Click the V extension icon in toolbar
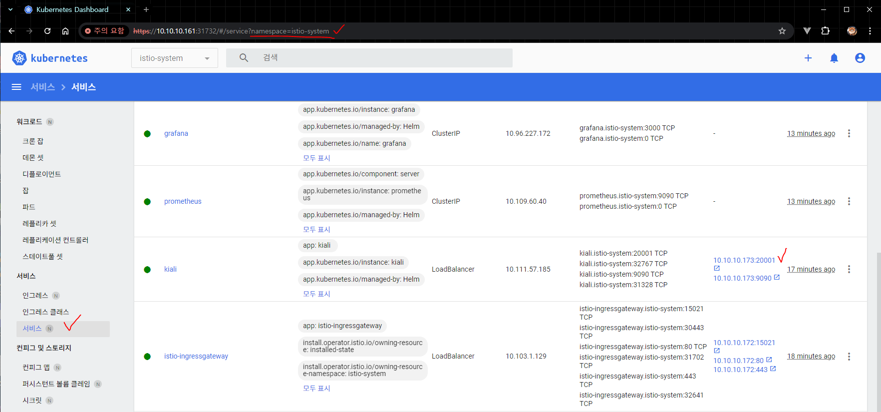 pos(807,31)
